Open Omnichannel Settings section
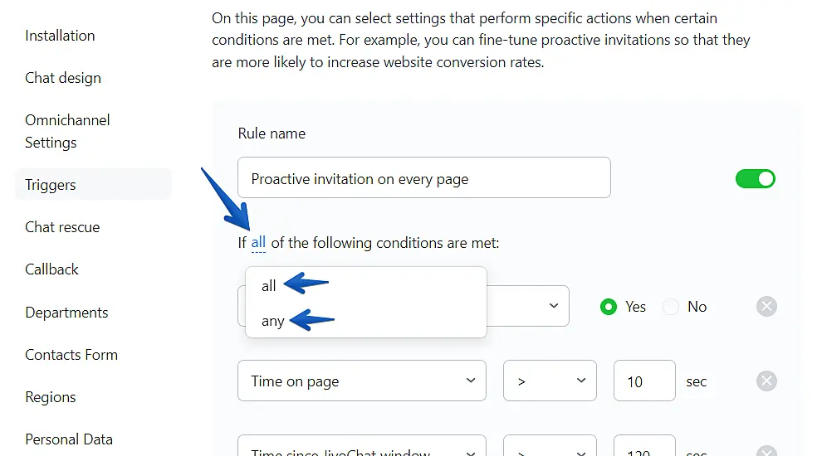 [x=67, y=131]
